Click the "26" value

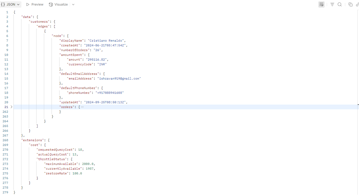click(x=97, y=50)
